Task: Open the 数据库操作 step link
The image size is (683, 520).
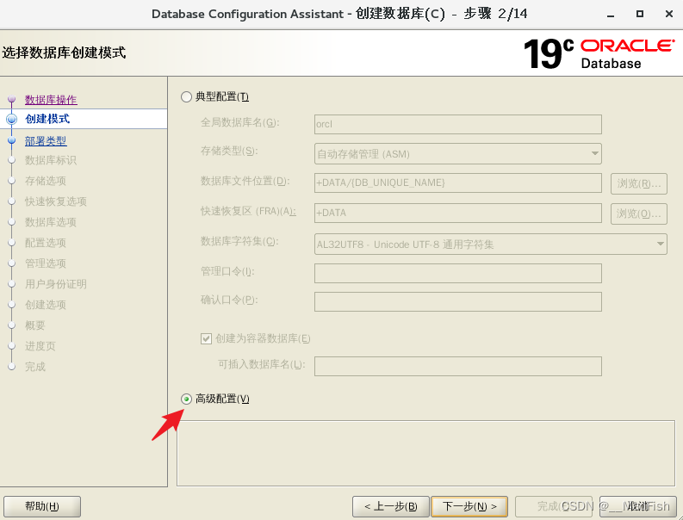Action: [x=51, y=100]
